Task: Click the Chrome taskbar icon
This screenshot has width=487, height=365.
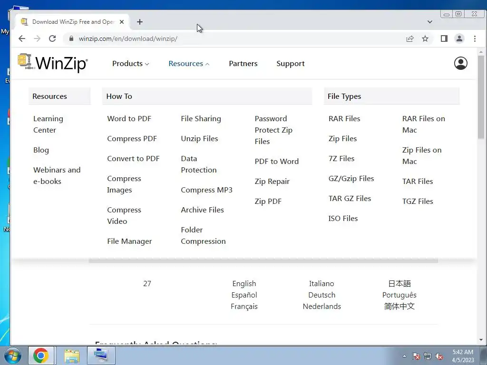Action: [41, 355]
